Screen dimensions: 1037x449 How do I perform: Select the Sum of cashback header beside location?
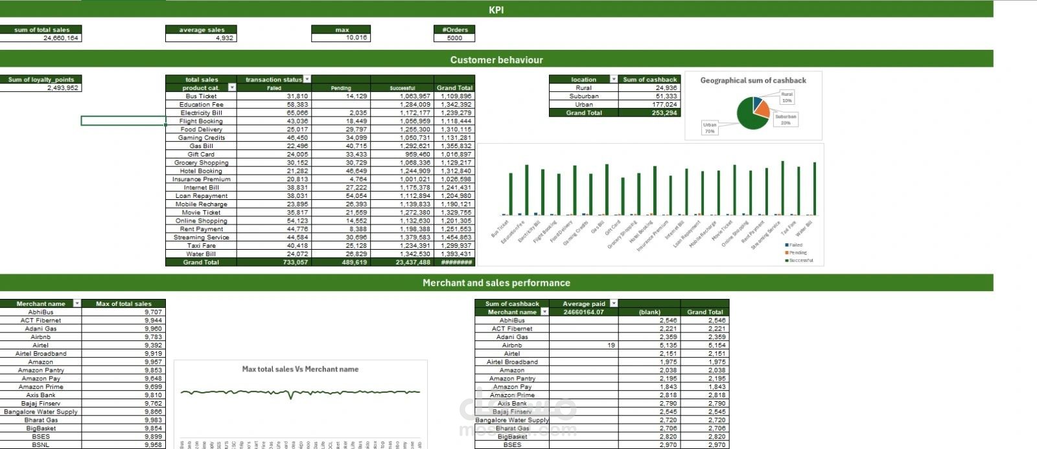tap(649, 80)
